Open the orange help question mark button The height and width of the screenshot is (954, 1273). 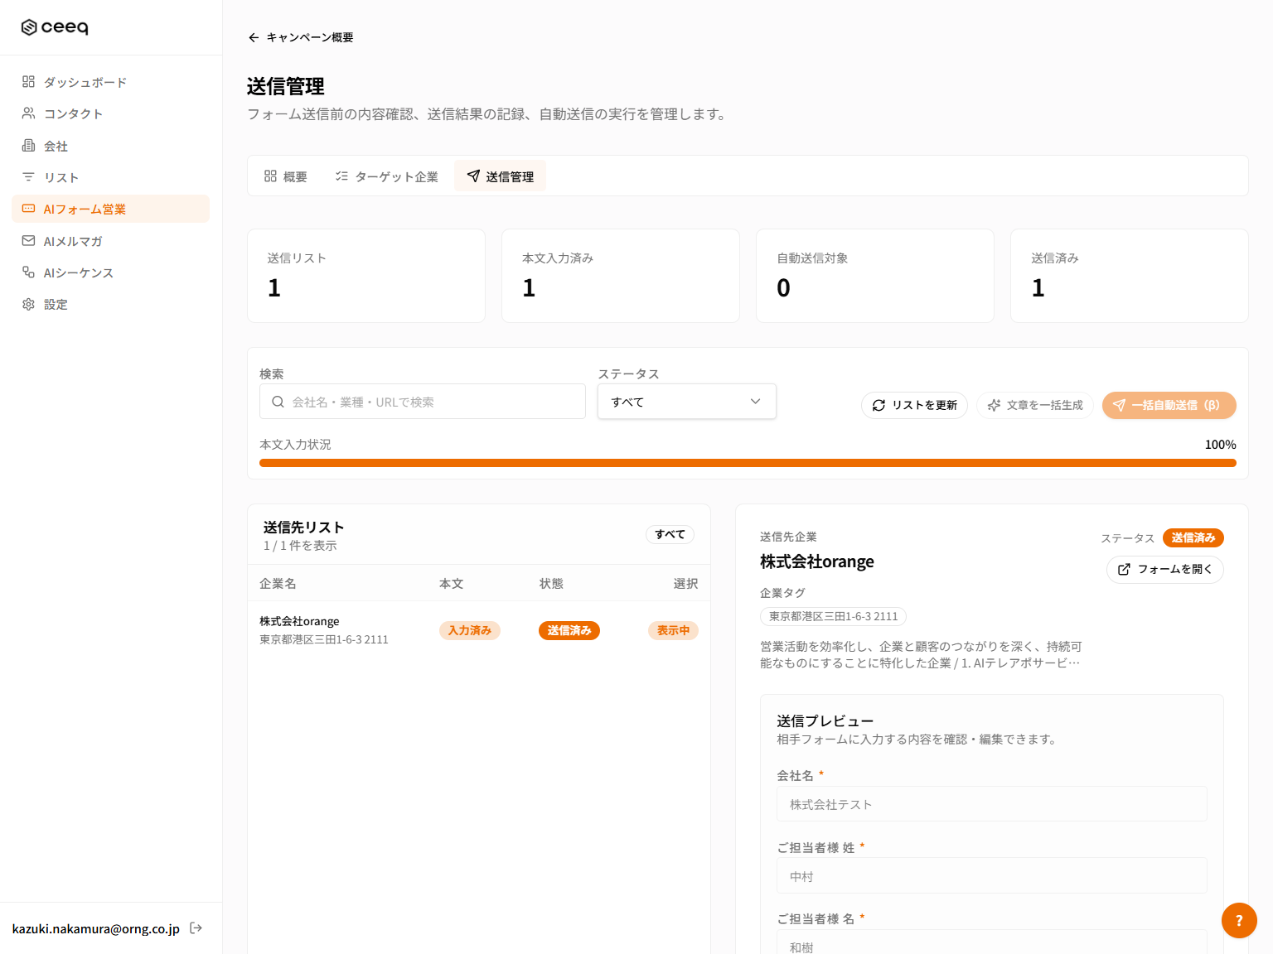[1239, 920]
